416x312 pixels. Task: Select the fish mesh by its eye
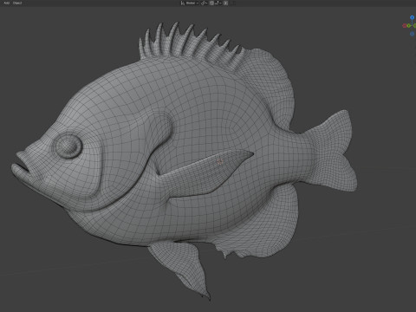tap(68, 146)
